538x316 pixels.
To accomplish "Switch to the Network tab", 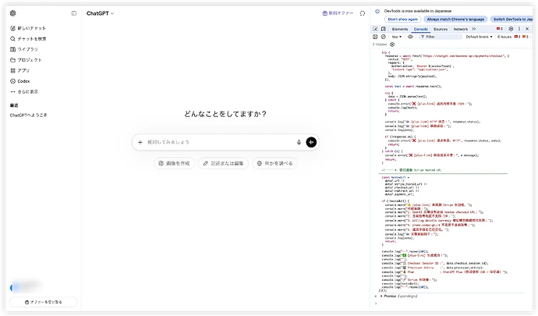I will point(461,29).
